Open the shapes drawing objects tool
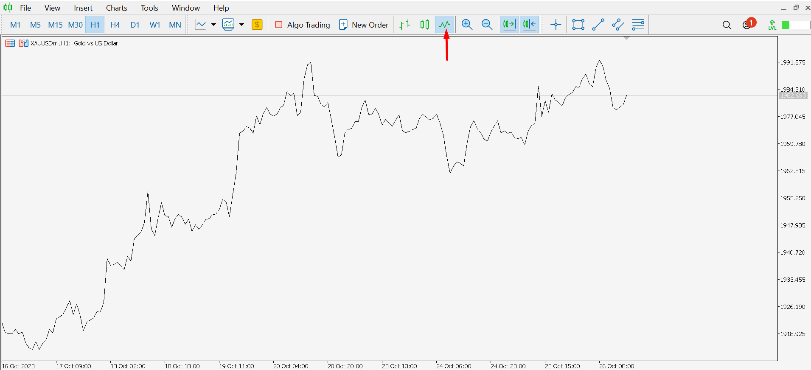 [578, 25]
